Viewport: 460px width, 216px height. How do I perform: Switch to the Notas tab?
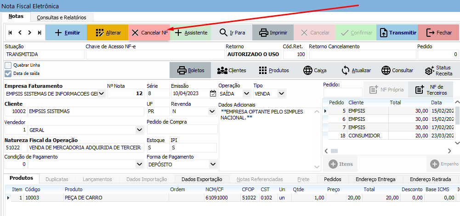[16, 16]
